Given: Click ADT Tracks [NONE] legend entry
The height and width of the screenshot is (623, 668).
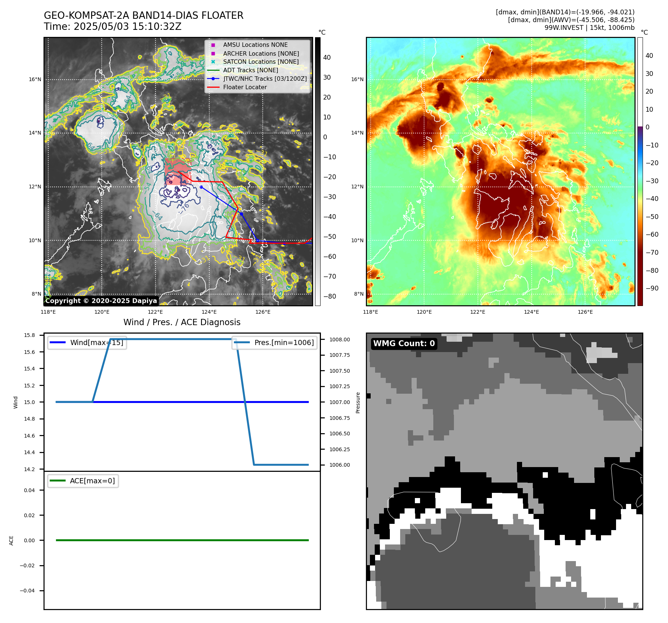Looking at the screenshot, I should click(x=243, y=70).
